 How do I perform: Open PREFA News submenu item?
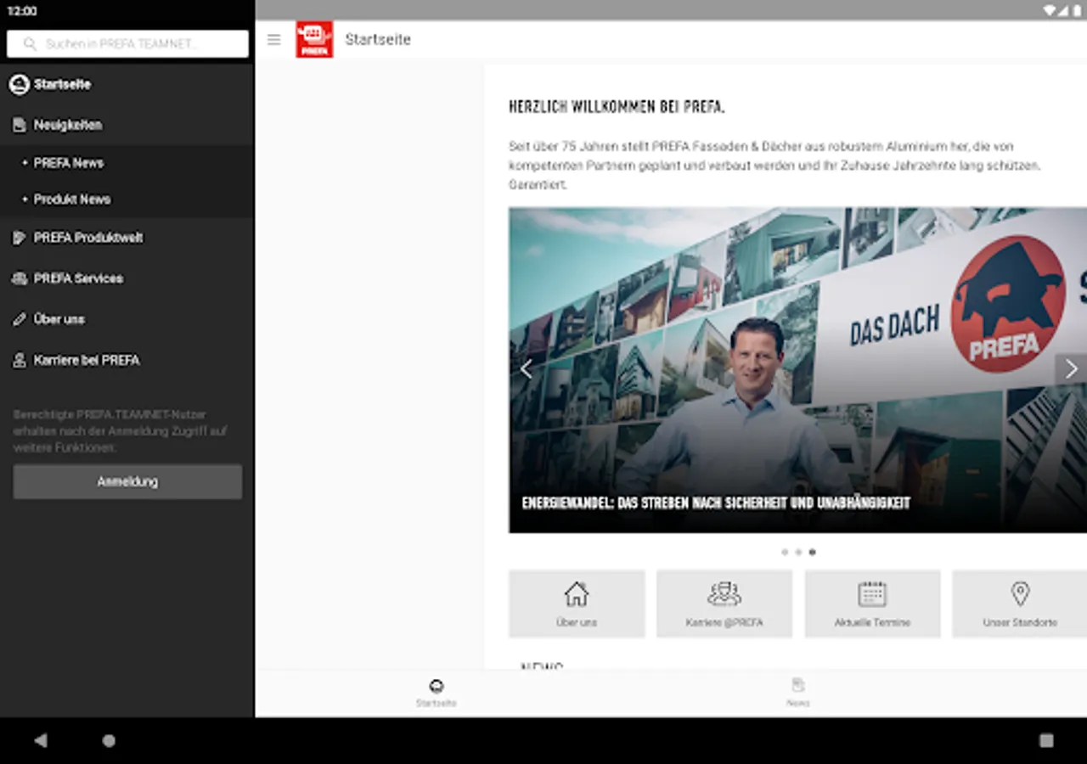(127, 163)
